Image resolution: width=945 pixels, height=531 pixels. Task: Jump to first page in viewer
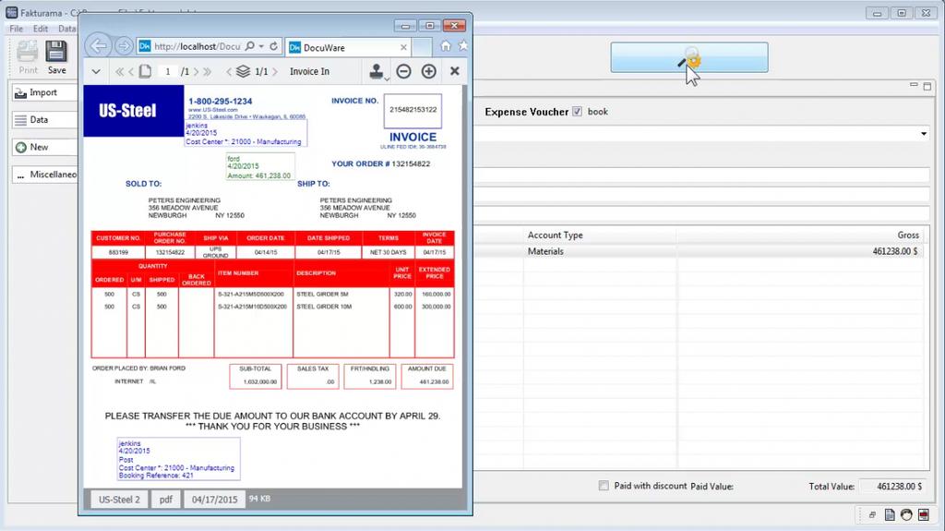pyautogui.click(x=119, y=72)
